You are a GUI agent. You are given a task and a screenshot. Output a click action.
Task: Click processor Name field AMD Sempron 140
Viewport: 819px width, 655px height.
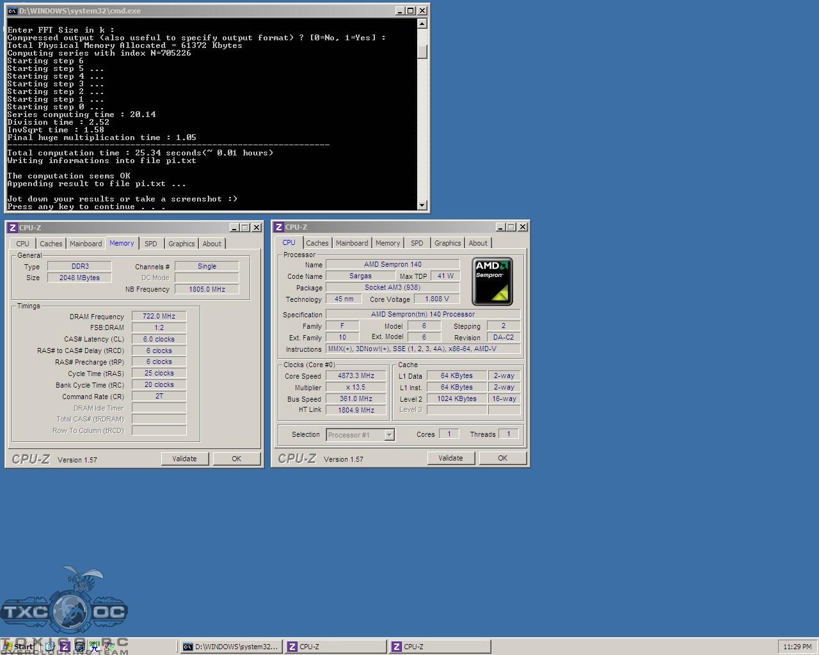[x=393, y=264]
